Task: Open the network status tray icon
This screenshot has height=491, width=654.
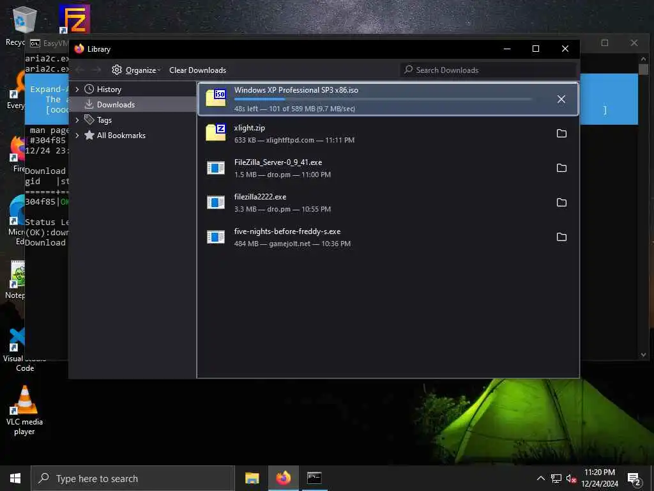Action: tap(556, 478)
